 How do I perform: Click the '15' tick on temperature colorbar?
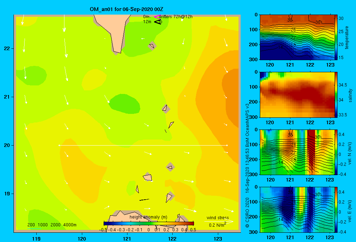(341, 58)
